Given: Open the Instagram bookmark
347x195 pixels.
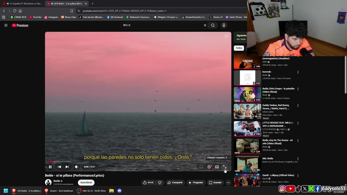Looking at the screenshot, I should click(x=51, y=17).
